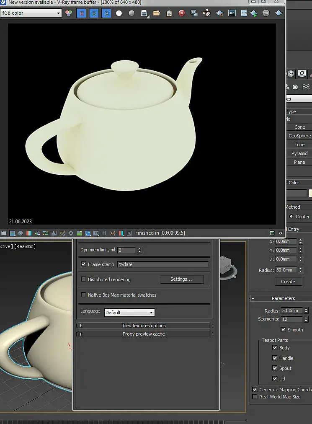
Task: Click the stop rendering icon
Action: (266, 13)
